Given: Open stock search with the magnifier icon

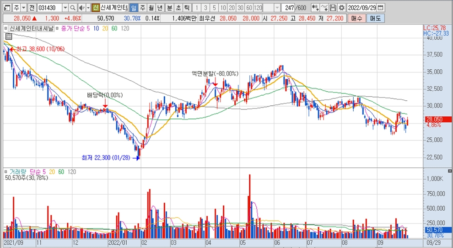Looking at the screenshot, I should (x=73, y=7).
